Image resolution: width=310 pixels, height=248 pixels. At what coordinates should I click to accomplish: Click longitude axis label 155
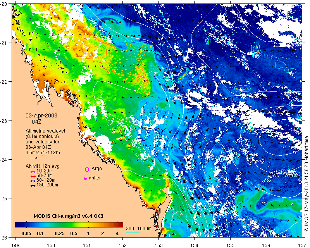point(230,245)
